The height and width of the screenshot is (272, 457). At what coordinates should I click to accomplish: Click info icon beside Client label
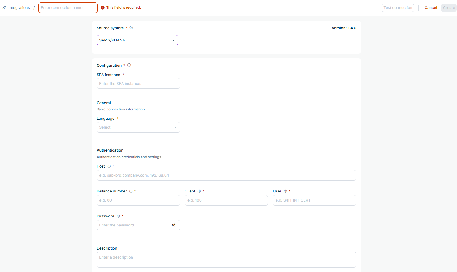point(199,191)
